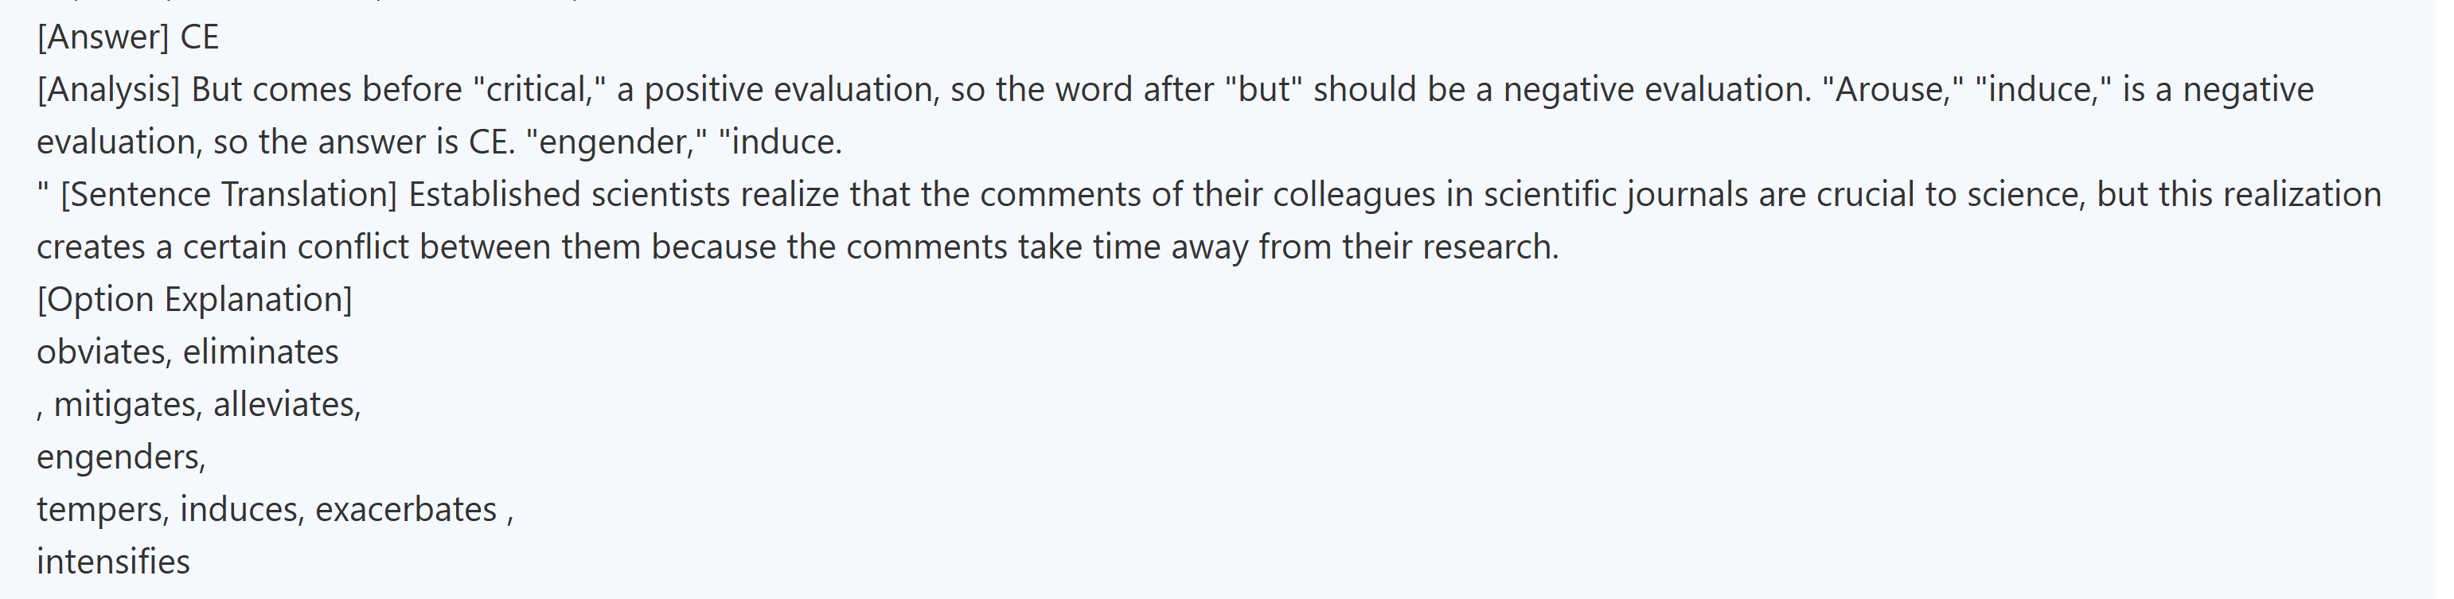
Task: Click the word "tempers"
Action: [103, 509]
